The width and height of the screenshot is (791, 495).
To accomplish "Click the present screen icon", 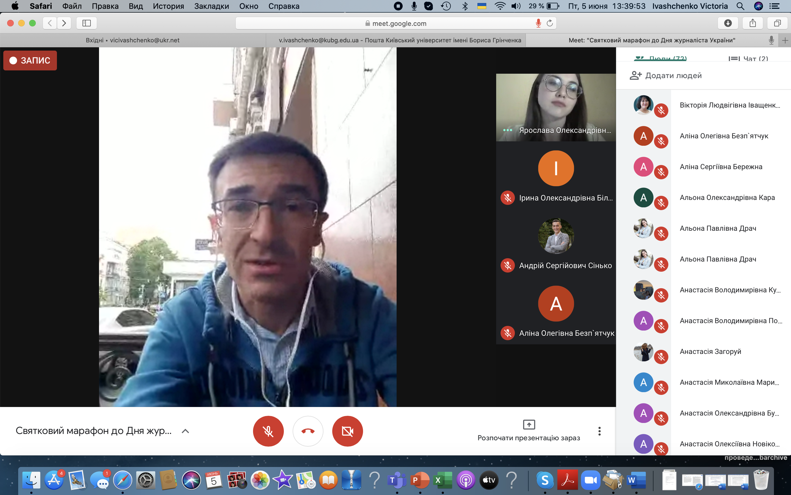I will coord(529,425).
